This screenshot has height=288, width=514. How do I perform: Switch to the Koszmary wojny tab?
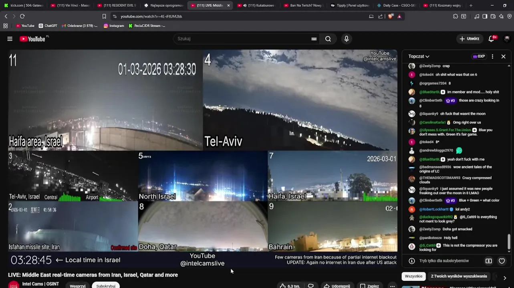pyautogui.click(x=443, y=6)
